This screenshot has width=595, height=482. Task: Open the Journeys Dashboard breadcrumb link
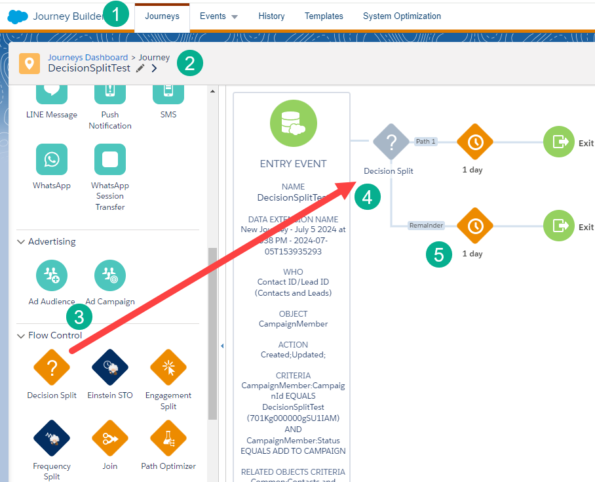[x=88, y=57]
